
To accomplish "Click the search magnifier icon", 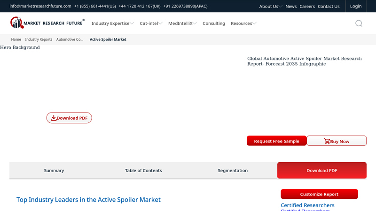I will point(359,23).
